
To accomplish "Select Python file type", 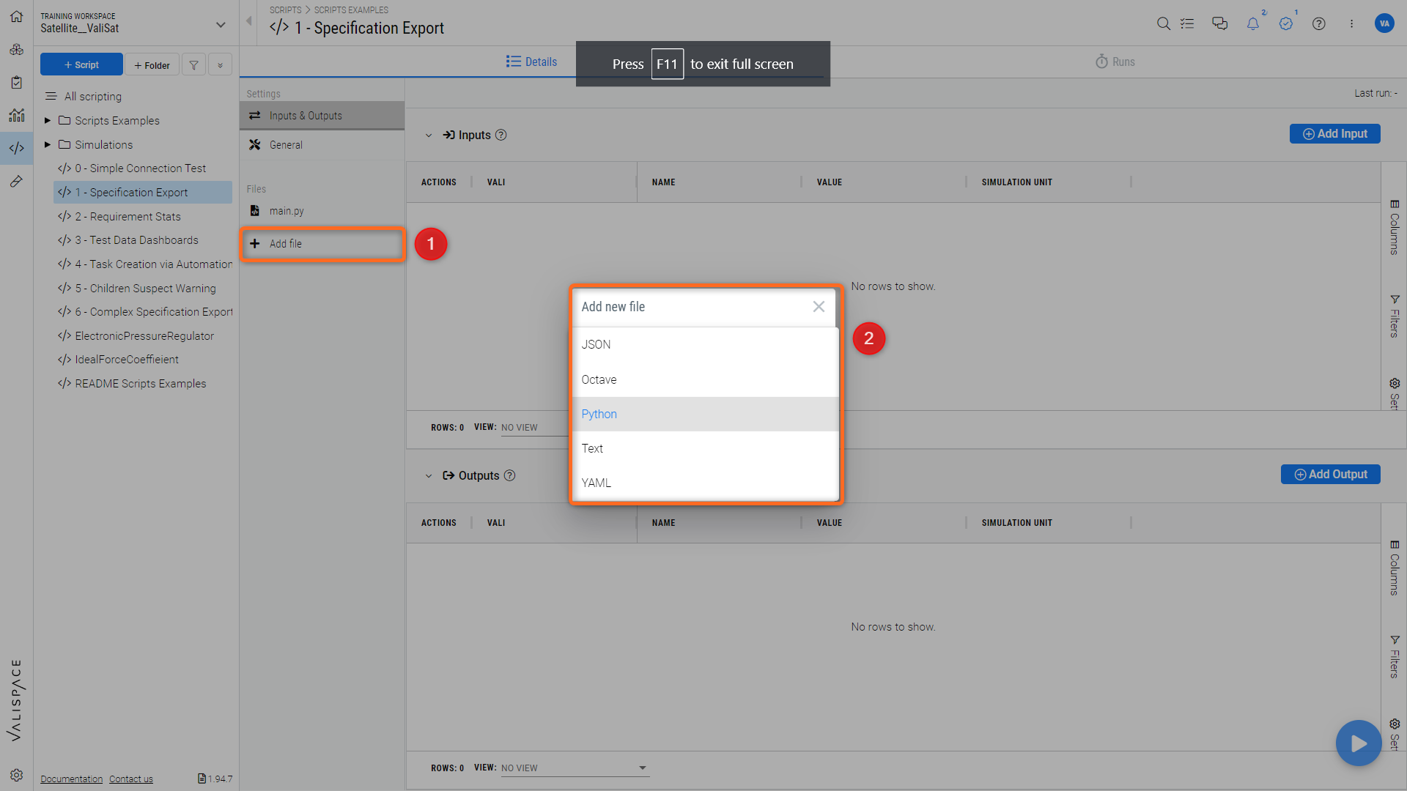I will [x=706, y=414].
